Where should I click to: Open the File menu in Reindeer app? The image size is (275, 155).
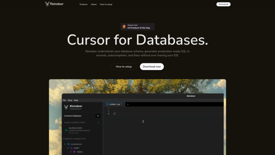[64, 100]
